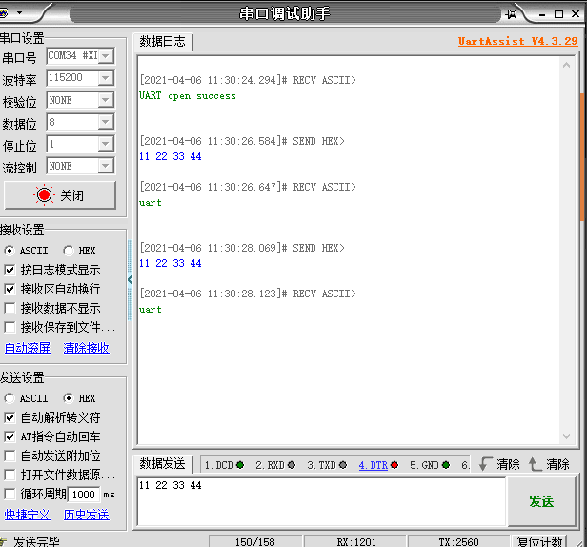Click the 1.DCD signal label
Screen dimensions: 587x547
point(219,465)
